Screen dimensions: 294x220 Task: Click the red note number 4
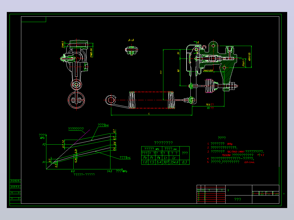[x=208, y=158]
